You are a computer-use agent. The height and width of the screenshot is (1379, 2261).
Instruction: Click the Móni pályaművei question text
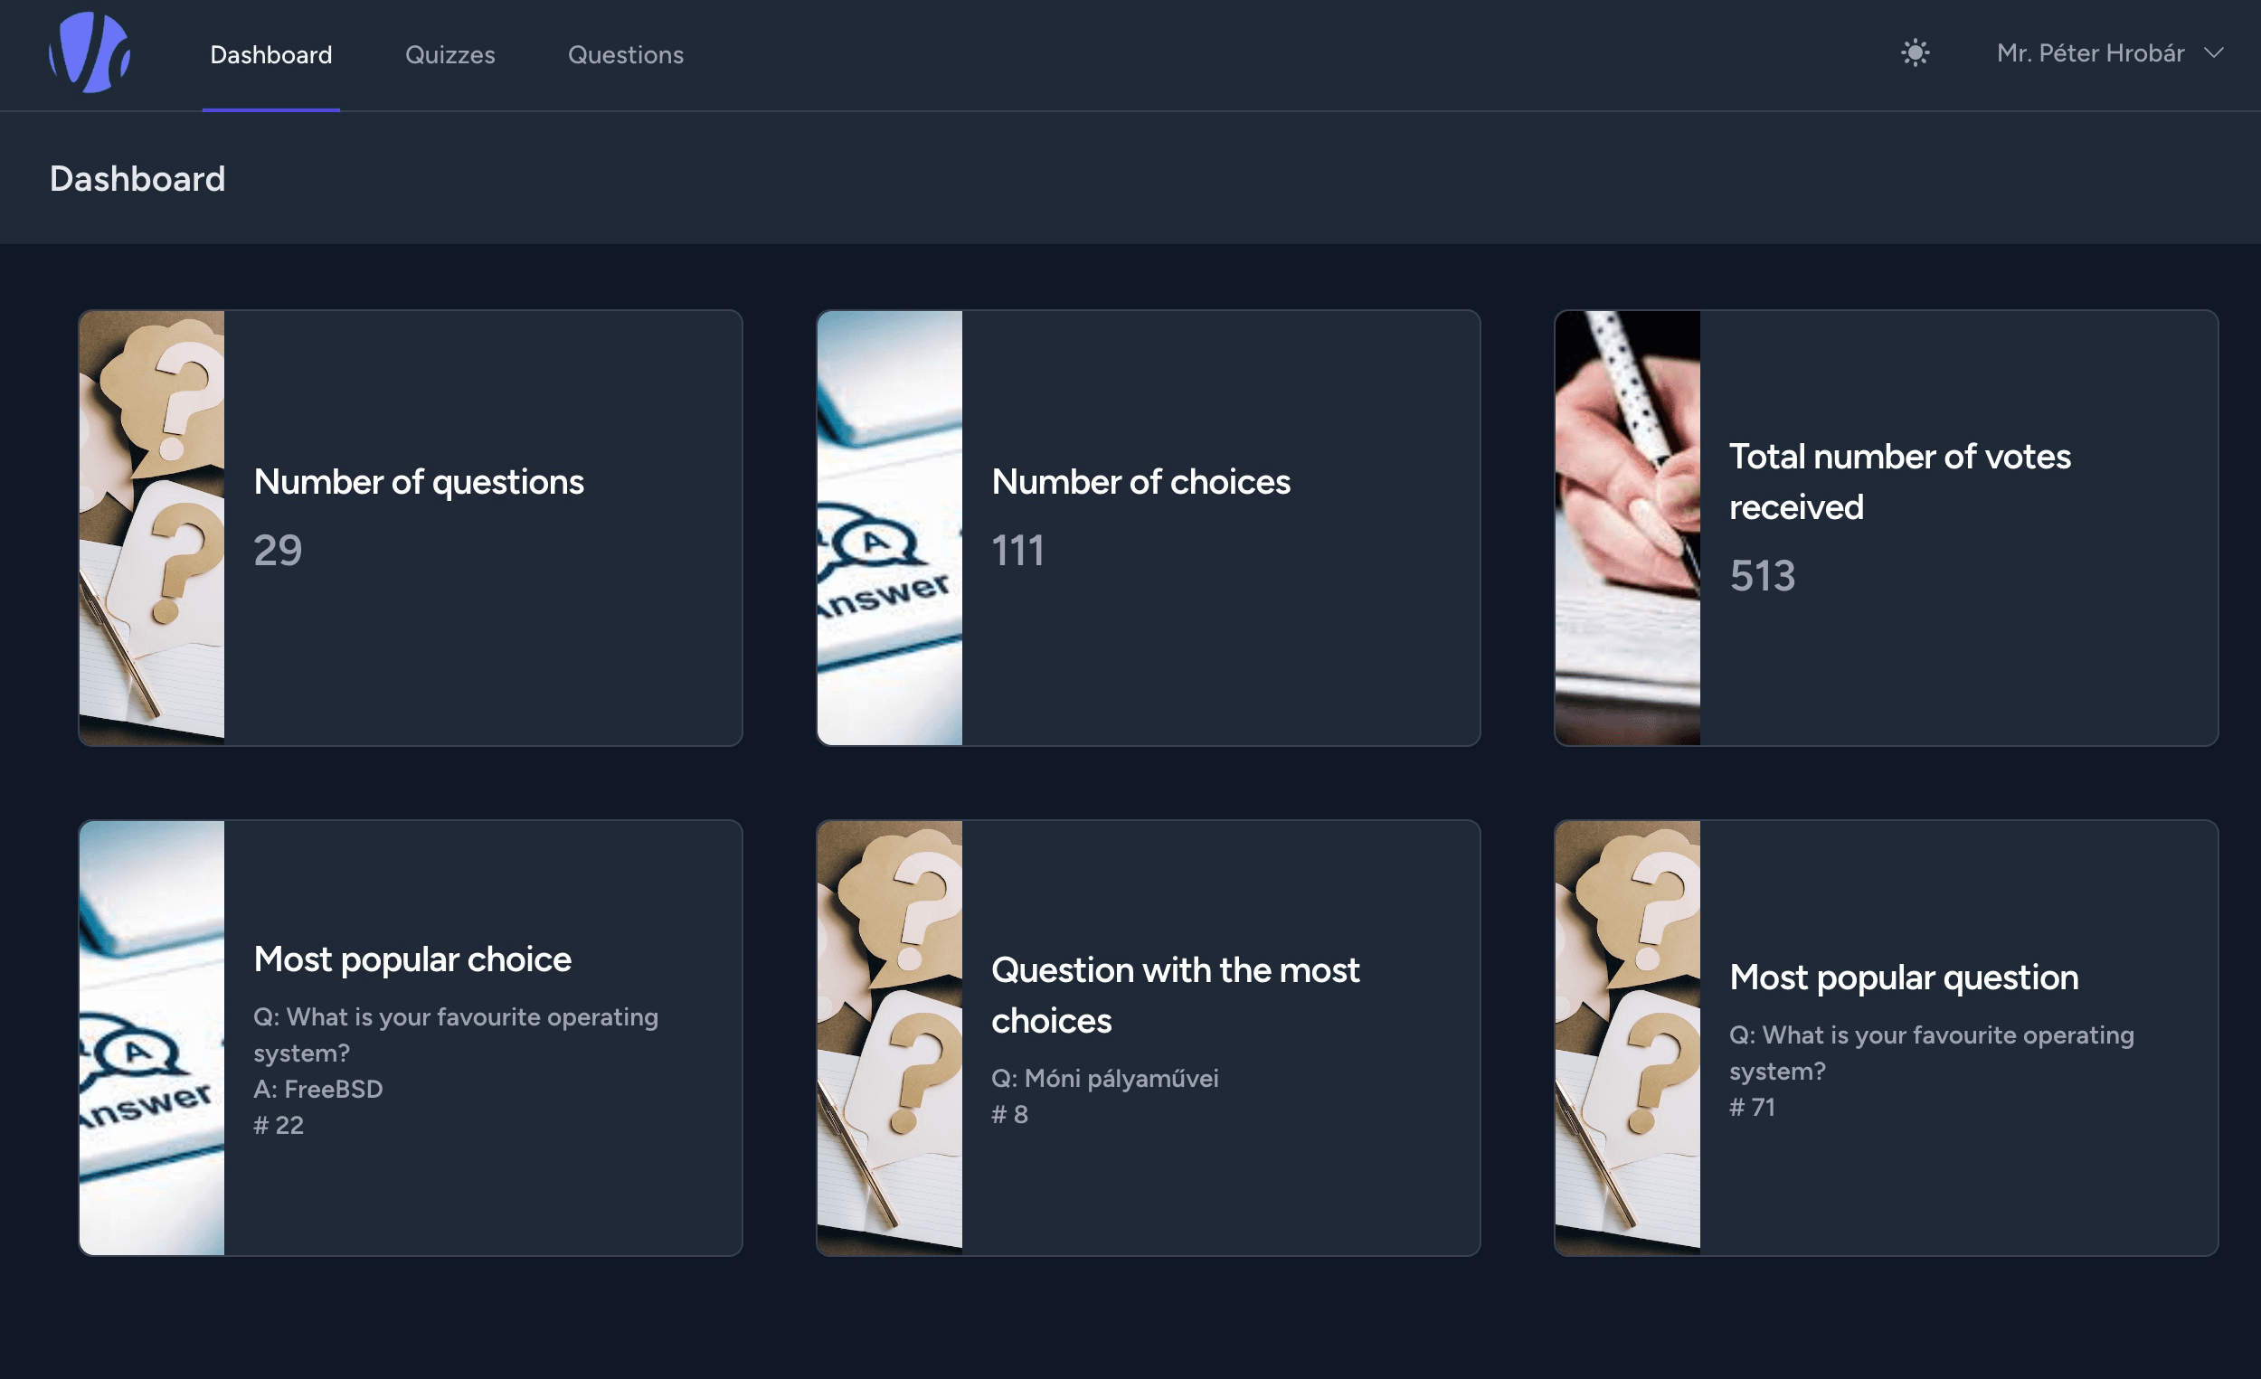pos(1105,1078)
